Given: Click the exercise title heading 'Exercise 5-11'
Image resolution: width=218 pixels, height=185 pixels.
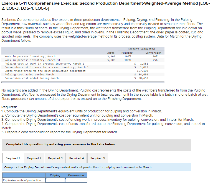Looking at the screenshot, I should pos(106,6).
